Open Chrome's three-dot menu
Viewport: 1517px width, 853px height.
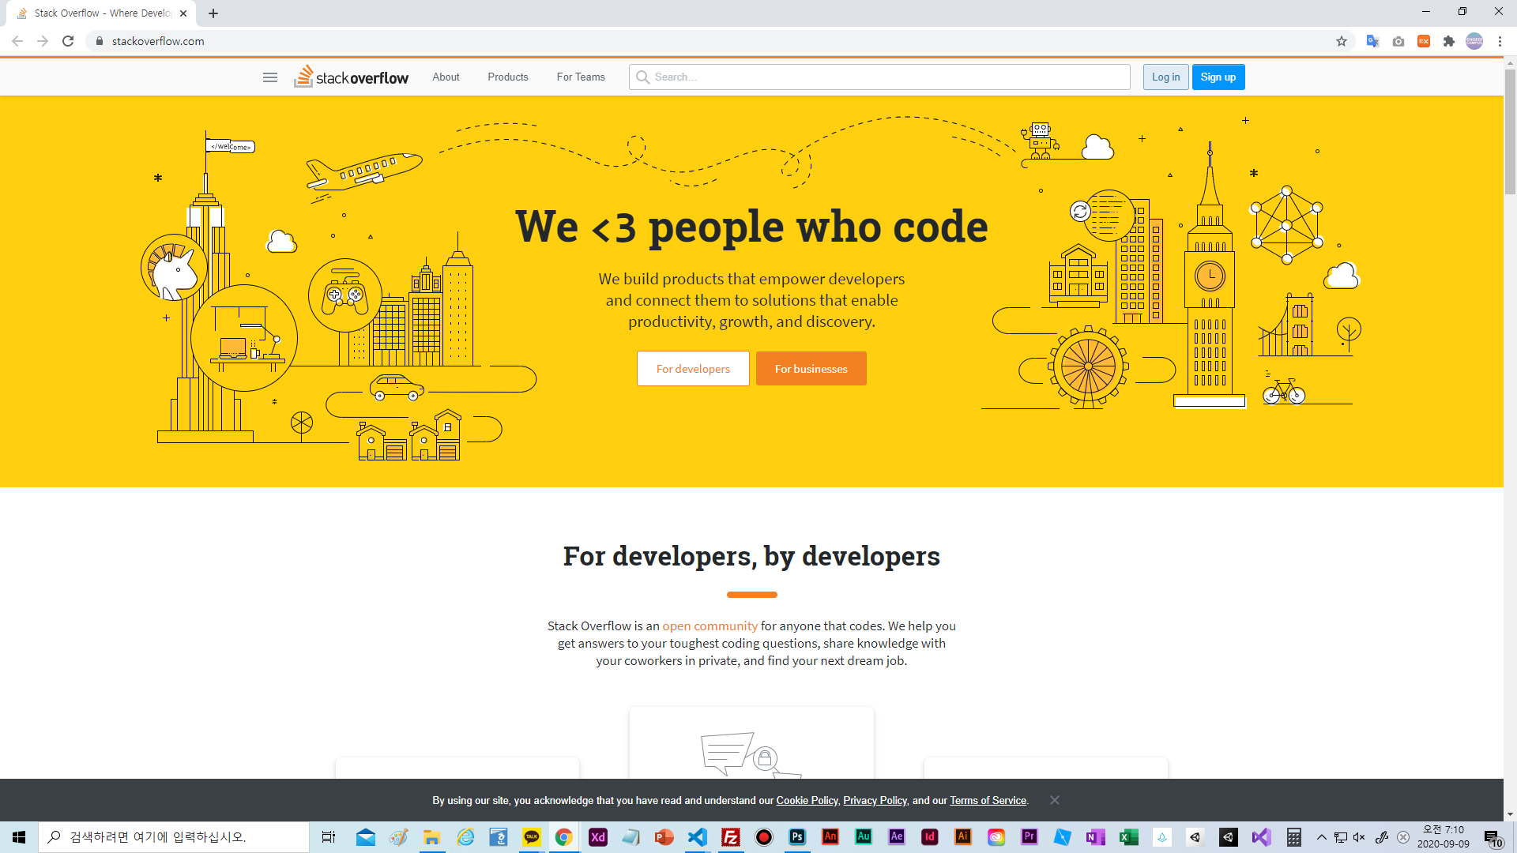[1500, 41]
